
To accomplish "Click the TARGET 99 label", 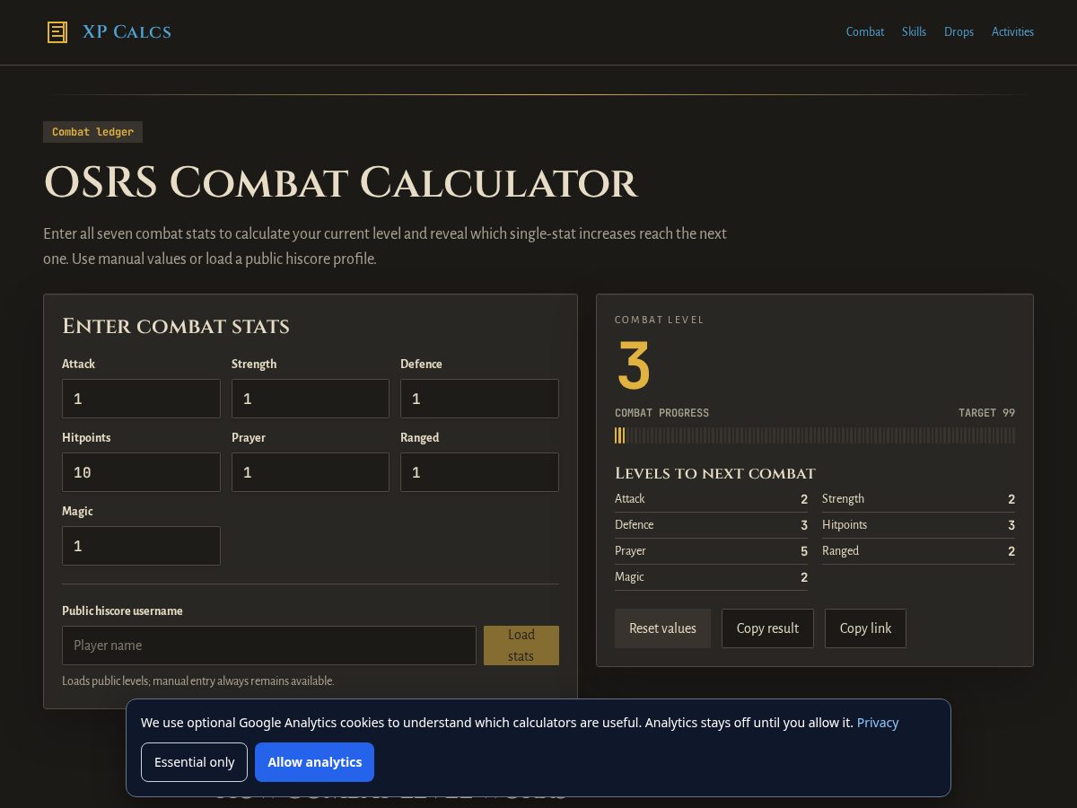I will (986, 413).
